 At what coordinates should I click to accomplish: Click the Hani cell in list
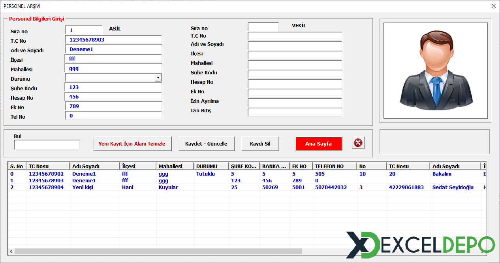[128, 187]
